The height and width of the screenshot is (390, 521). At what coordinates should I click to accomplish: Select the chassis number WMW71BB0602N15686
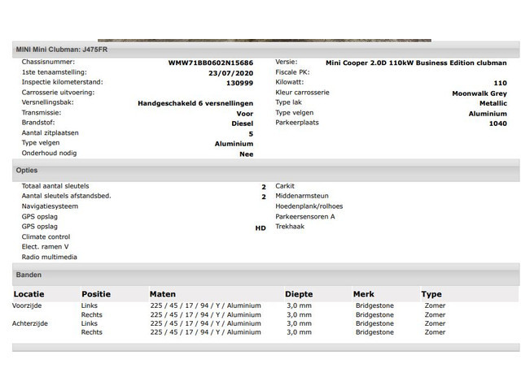210,63
